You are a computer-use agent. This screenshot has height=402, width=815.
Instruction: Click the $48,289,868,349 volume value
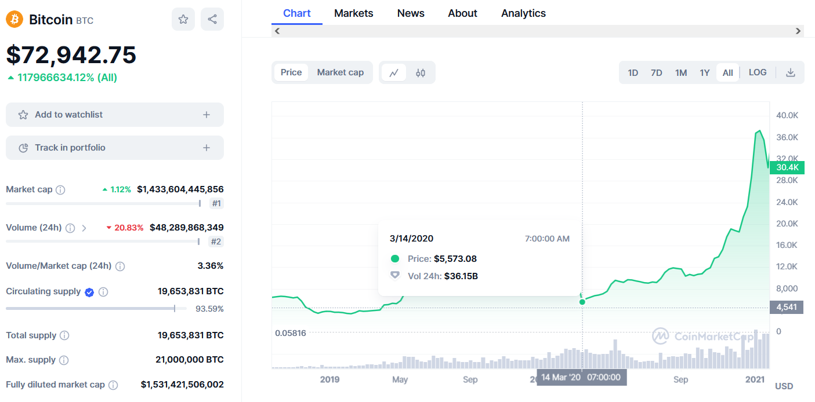[x=187, y=228]
